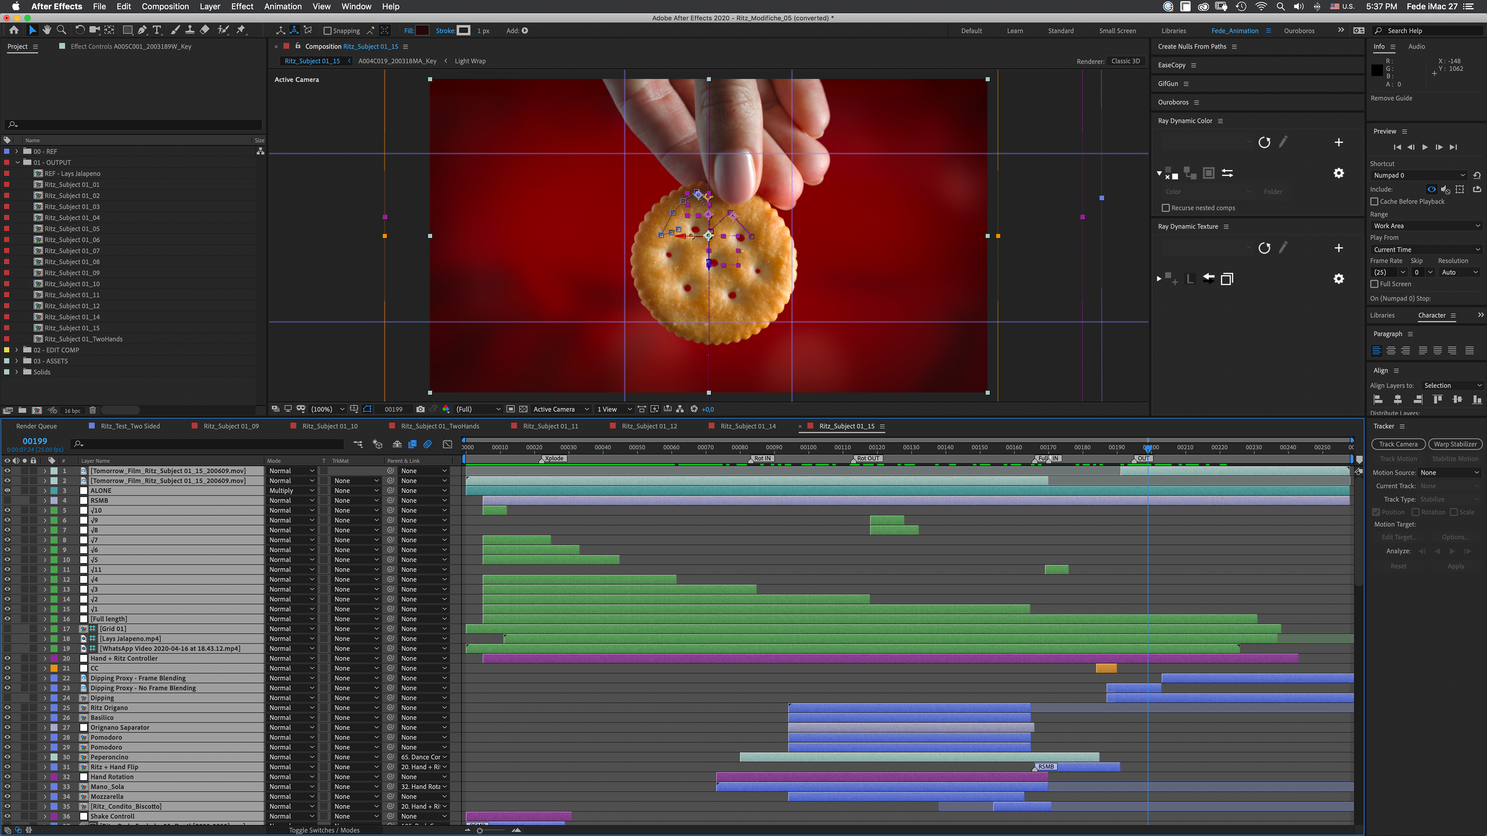Click the Stroke color swatch
Screen dimensions: 1487x836
(464, 31)
